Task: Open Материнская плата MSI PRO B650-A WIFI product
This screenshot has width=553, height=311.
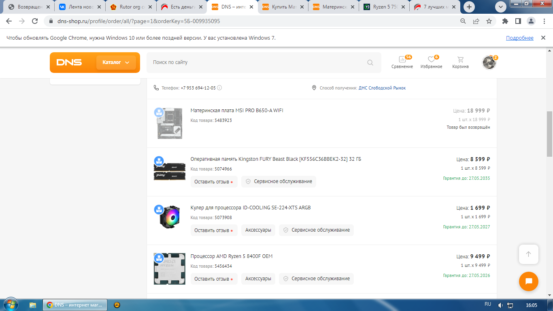Action: pyautogui.click(x=237, y=111)
